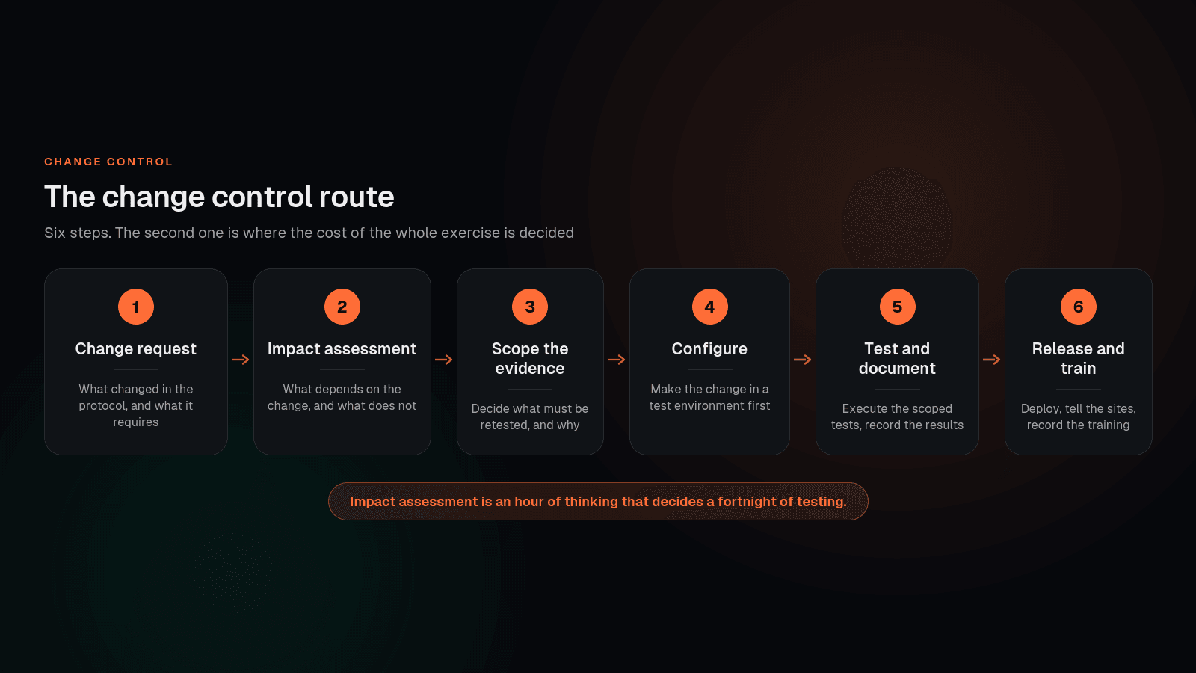Image resolution: width=1196 pixels, height=673 pixels.
Task: Select the 'Configure' card heading
Action: point(709,349)
